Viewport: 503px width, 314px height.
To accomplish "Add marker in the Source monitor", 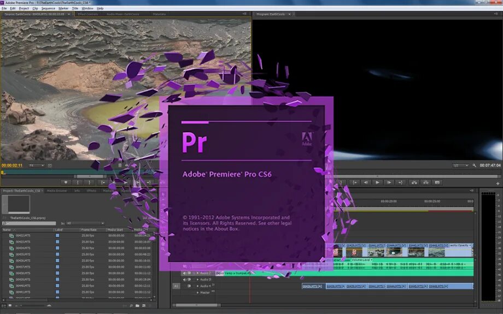I will click(x=66, y=182).
